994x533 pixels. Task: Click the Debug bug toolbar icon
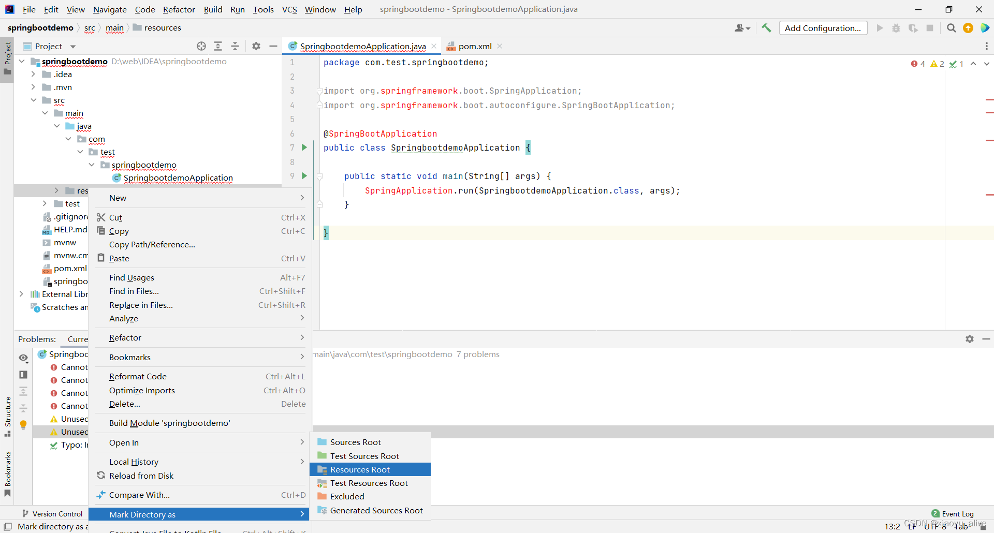tap(896, 28)
